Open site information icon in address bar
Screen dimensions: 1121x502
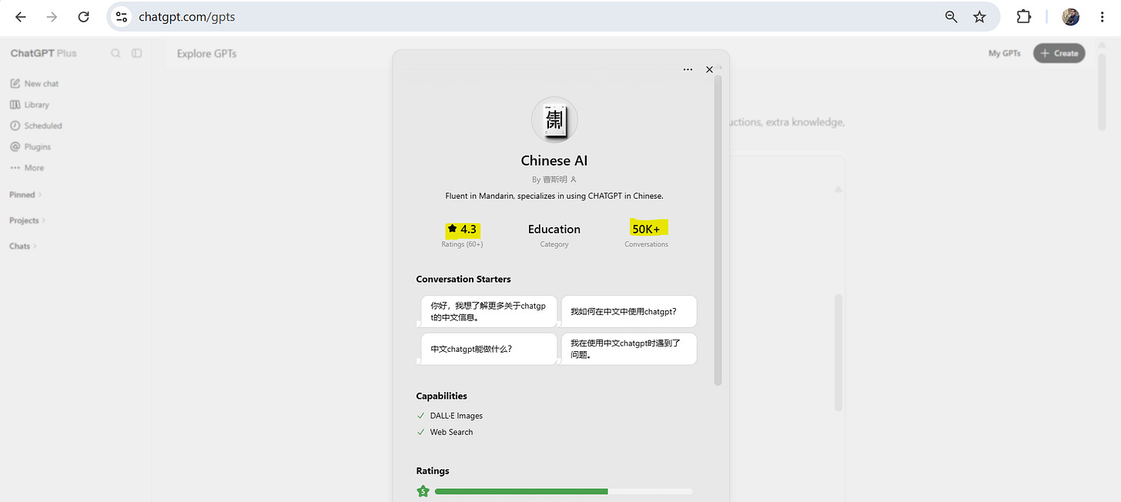tap(121, 17)
